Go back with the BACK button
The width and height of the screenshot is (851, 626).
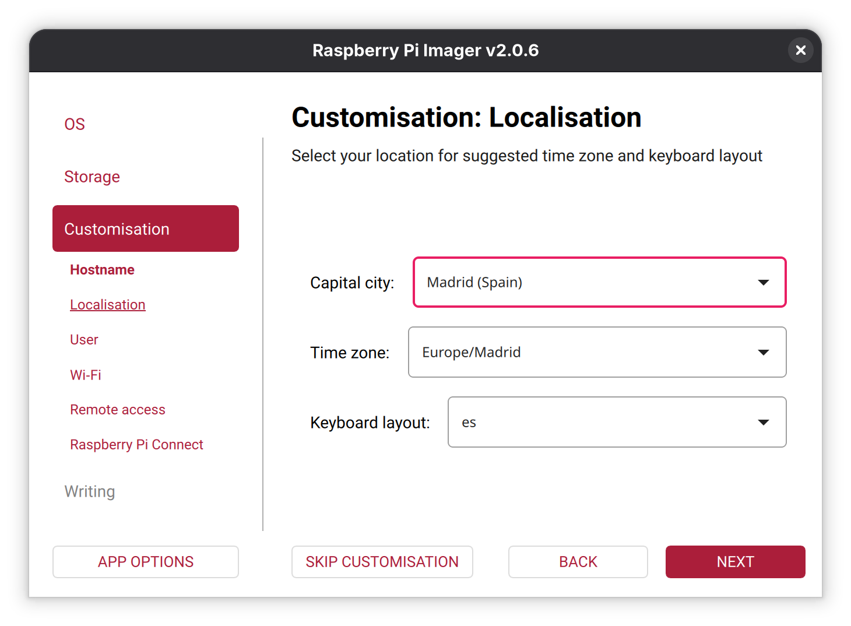pyautogui.click(x=578, y=562)
